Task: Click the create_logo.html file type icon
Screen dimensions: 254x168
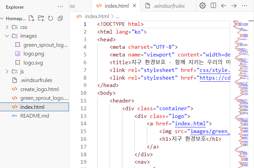Action: [14, 89]
